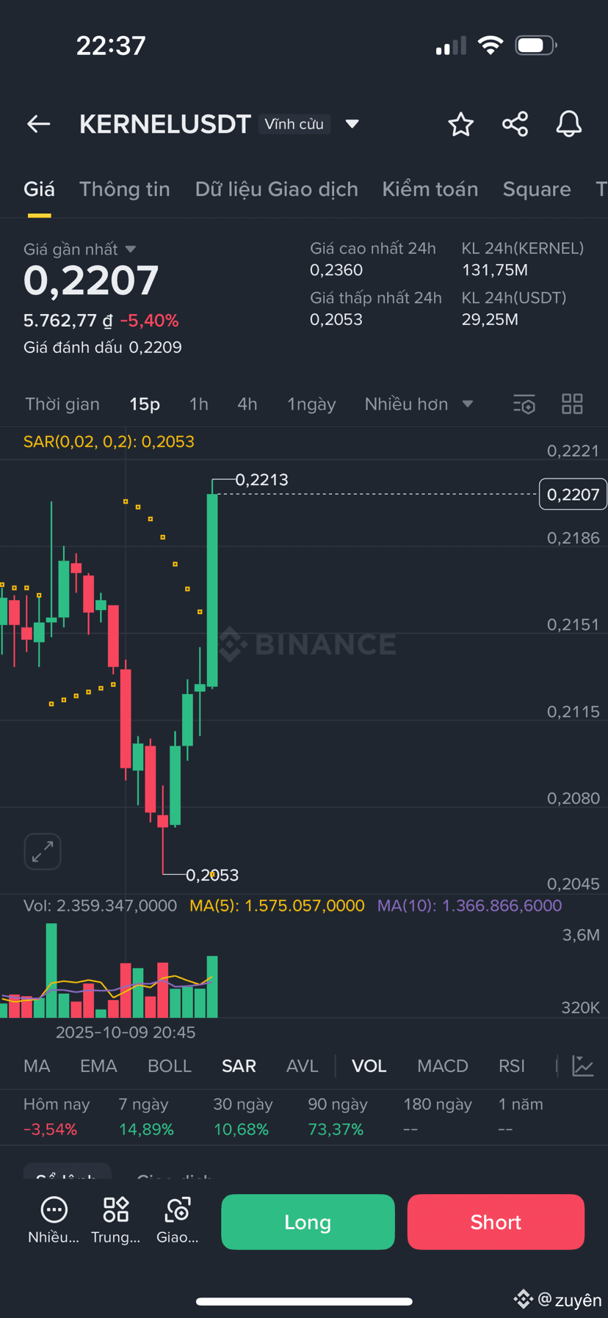
Task: Open chart indicator settings icon
Action: [x=524, y=404]
